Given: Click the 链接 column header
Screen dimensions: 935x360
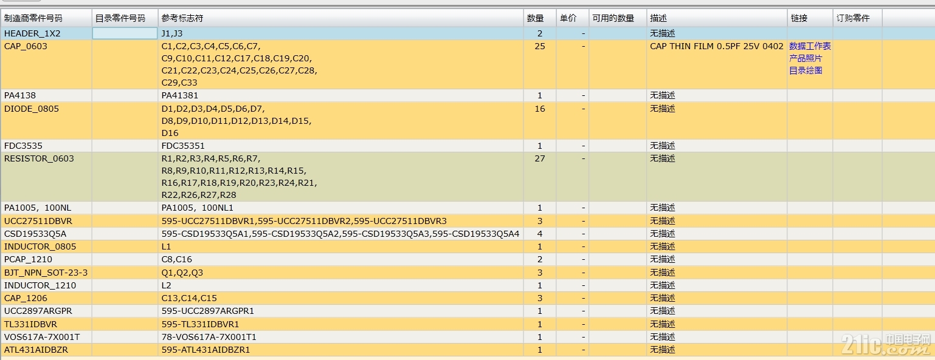Looking at the screenshot, I should pos(810,18).
